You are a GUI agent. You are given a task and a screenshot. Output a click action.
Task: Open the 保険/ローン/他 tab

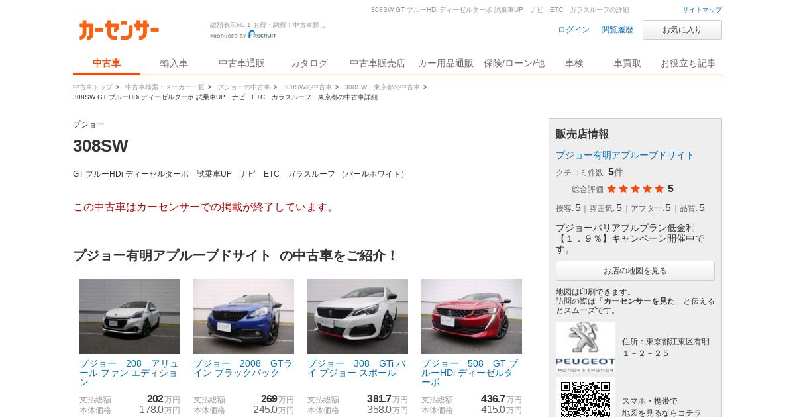(514, 64)
